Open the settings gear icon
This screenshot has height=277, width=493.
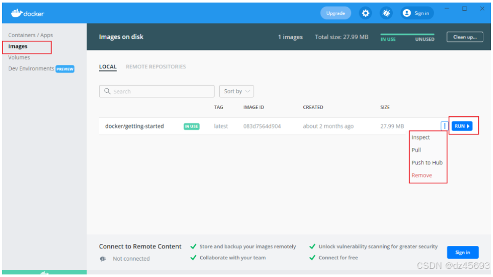click(x=365, y=13)
